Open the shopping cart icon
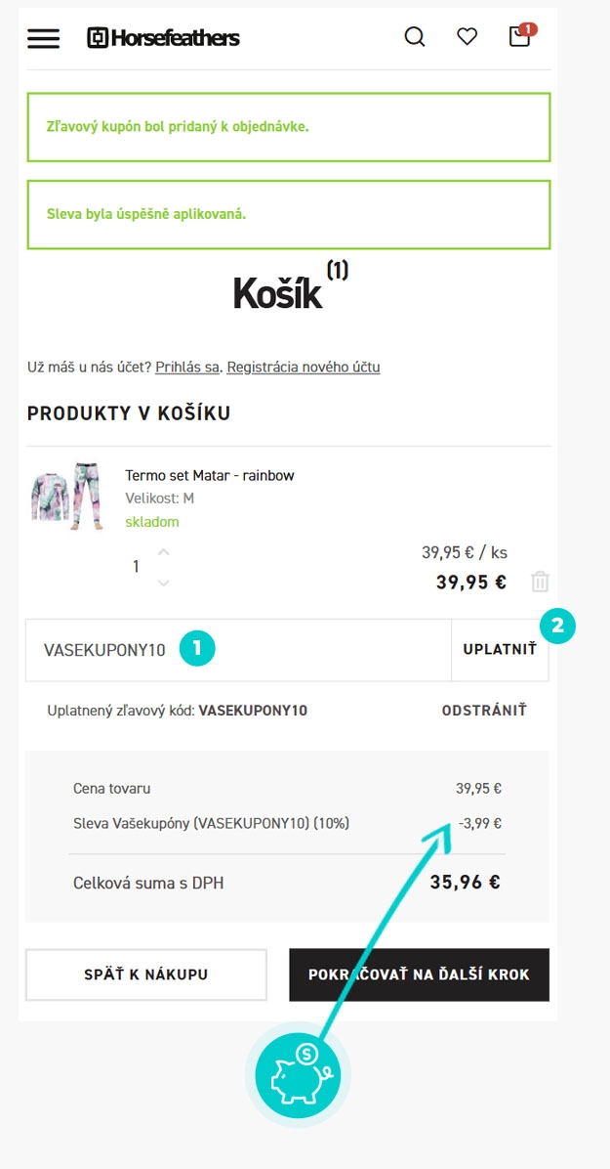 tap(520, 37)
